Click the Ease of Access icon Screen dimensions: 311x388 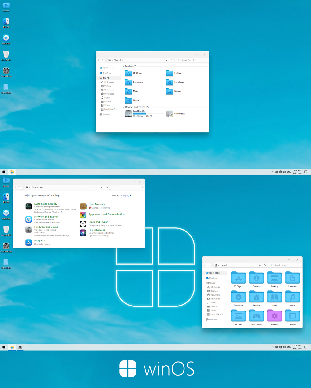[x=83, y=233]
